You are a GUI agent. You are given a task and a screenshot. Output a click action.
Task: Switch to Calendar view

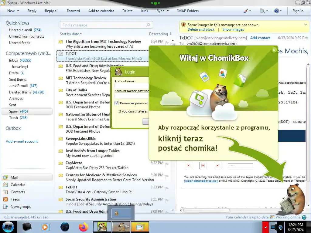click(18, 185)
